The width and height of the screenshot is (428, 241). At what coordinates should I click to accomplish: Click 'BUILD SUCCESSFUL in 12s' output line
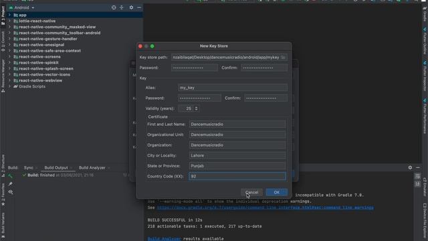point(175,220)
